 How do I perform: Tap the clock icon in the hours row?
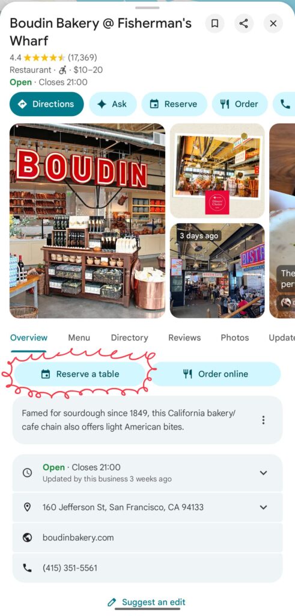[x=27, y=473]
